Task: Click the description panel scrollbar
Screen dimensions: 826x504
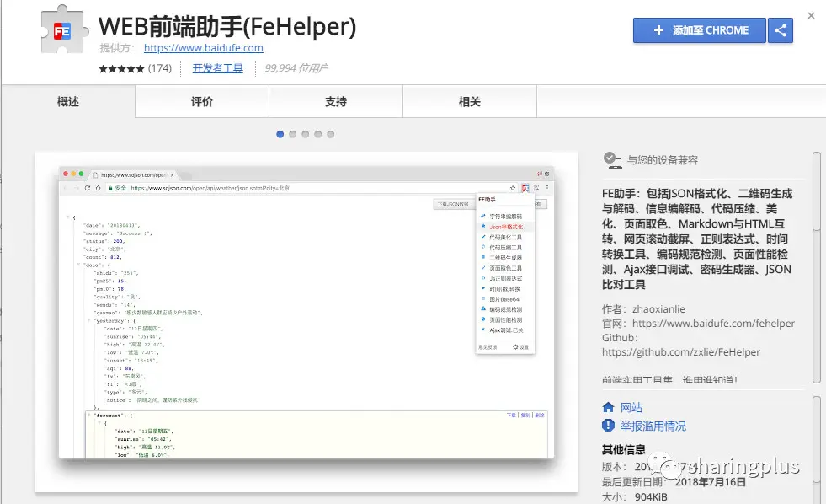Action: (817, 269)
